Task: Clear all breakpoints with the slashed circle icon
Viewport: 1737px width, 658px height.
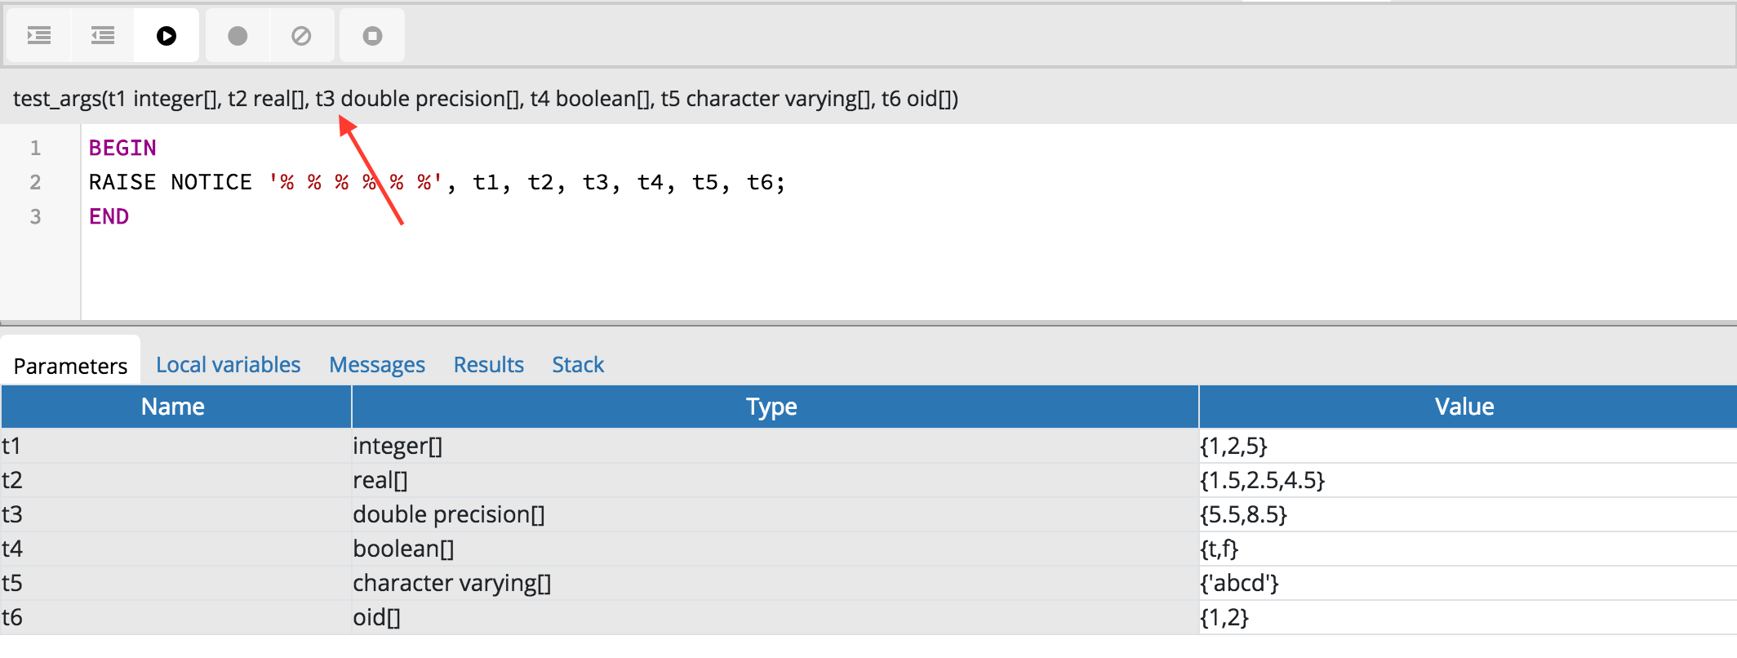Action: tap(301, 36)
